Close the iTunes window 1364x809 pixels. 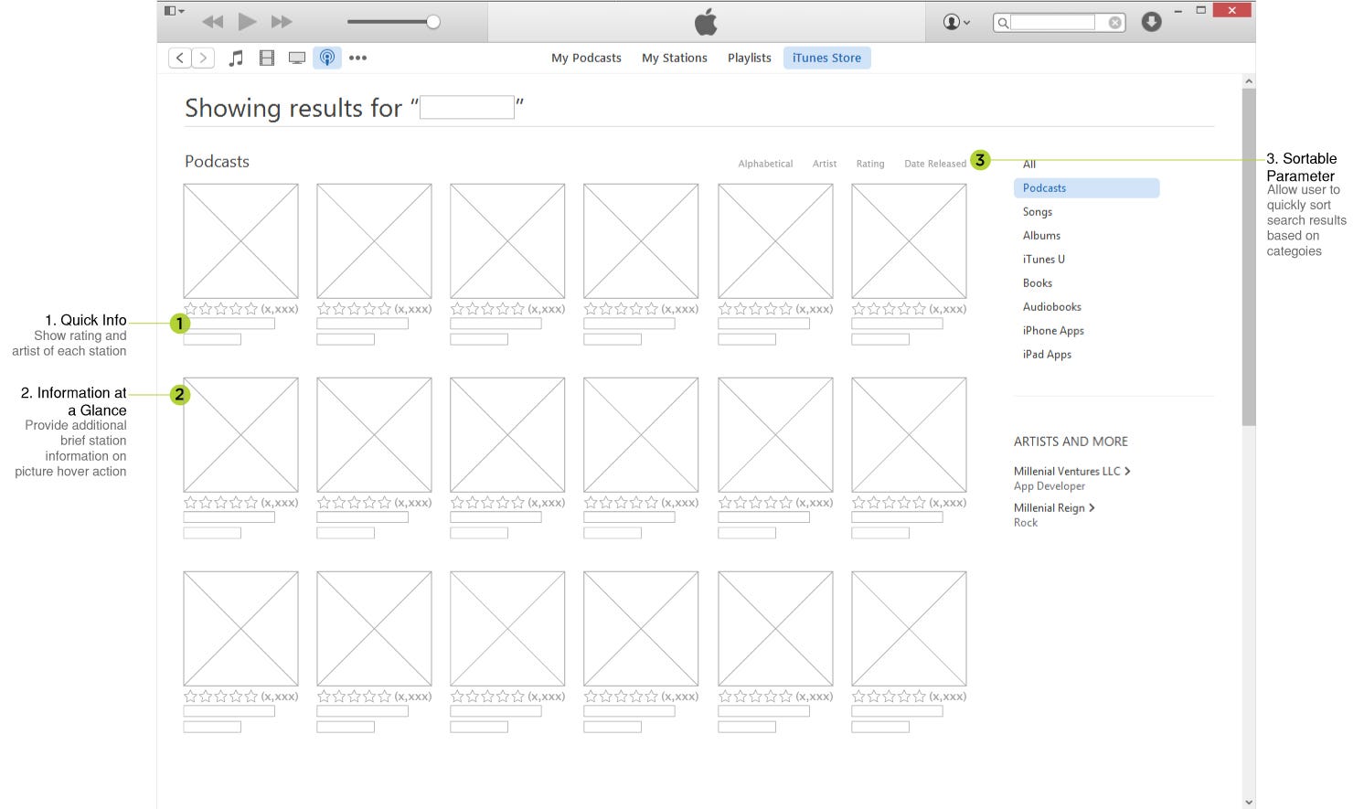[1231, 10]
